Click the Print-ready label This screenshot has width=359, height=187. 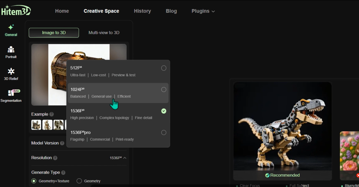(x=124, y=139)
